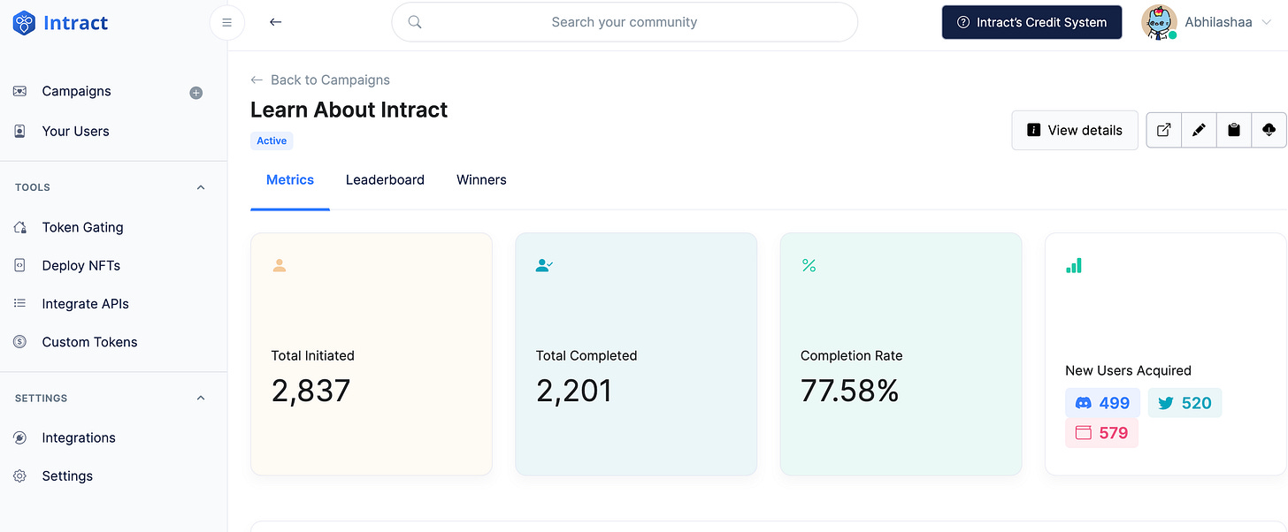Collapse the TOOLS section chevron

click(201, 187)
